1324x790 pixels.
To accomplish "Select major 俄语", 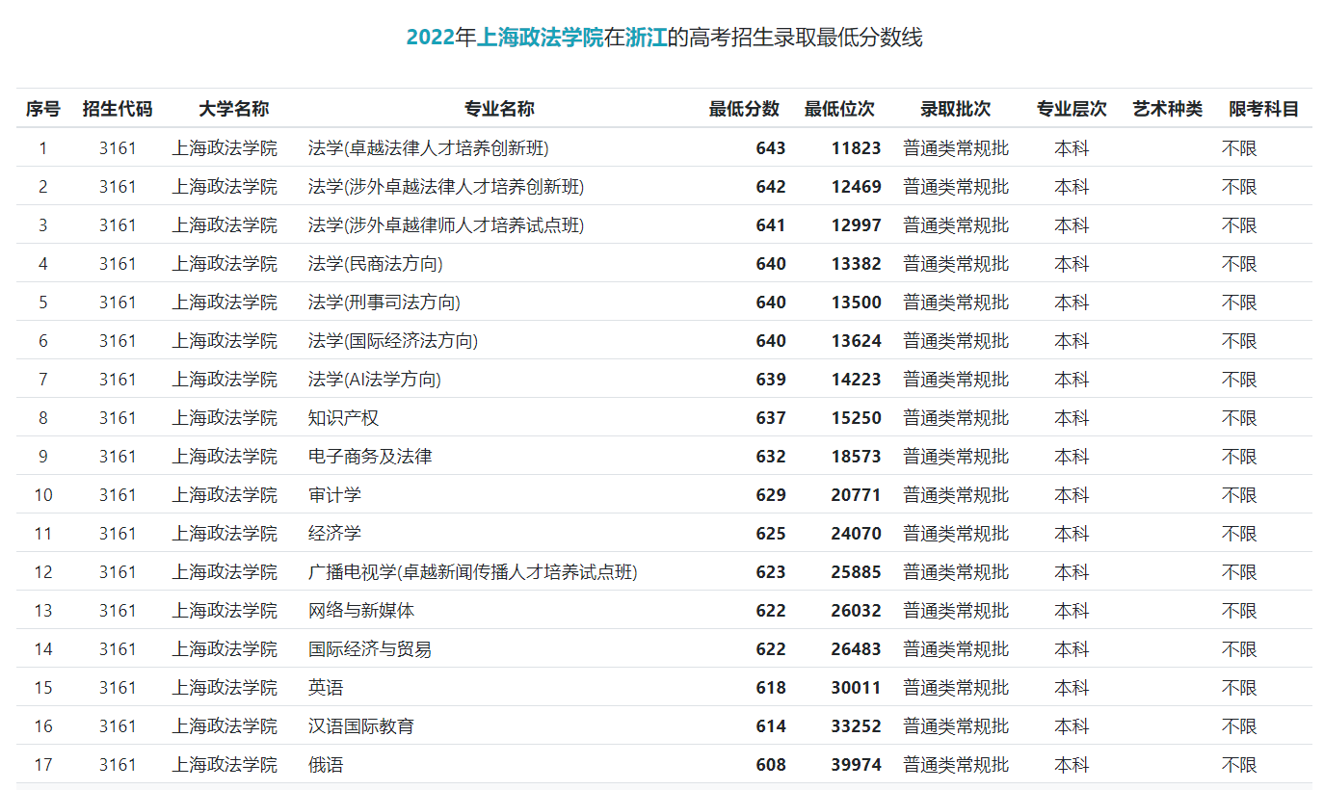I will click(326, 765).
